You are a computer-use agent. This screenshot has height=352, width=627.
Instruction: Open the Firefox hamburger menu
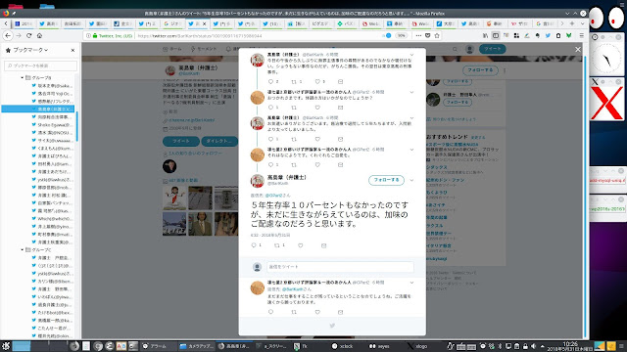pos(581,35)
